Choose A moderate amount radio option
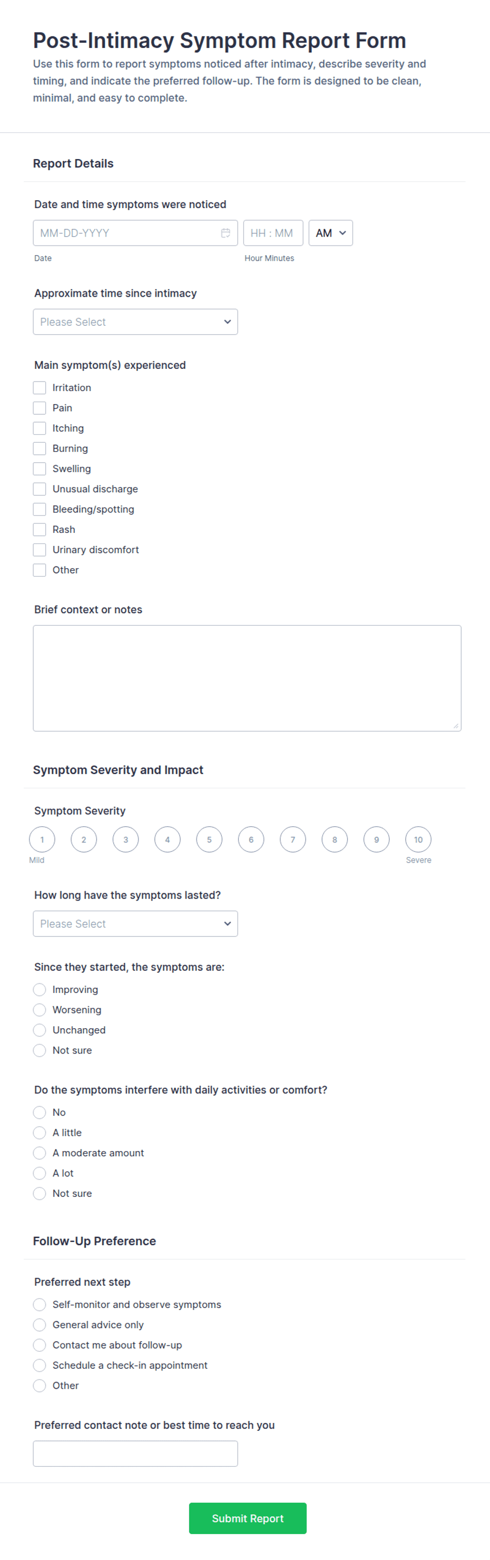The image size is (490, 1560). pos(40,1153)
